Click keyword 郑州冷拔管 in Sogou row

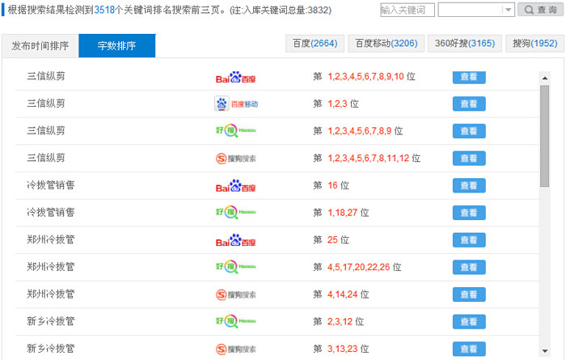(x=50, y=294)
